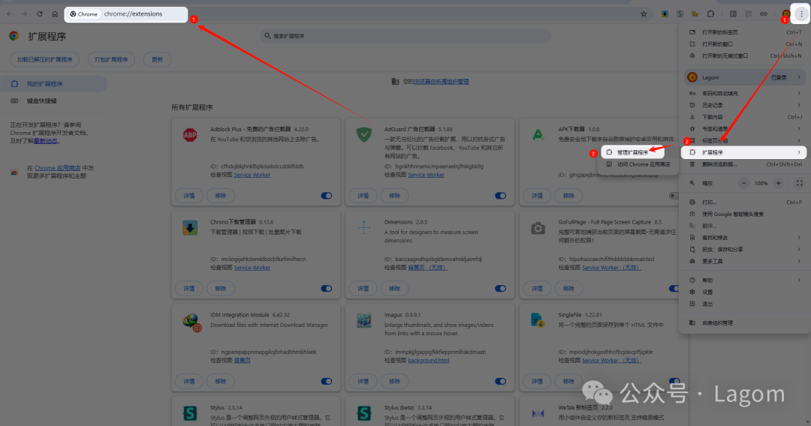Click the chrome://extensions address bar
The image size is (811, 426).
(126, 14)
